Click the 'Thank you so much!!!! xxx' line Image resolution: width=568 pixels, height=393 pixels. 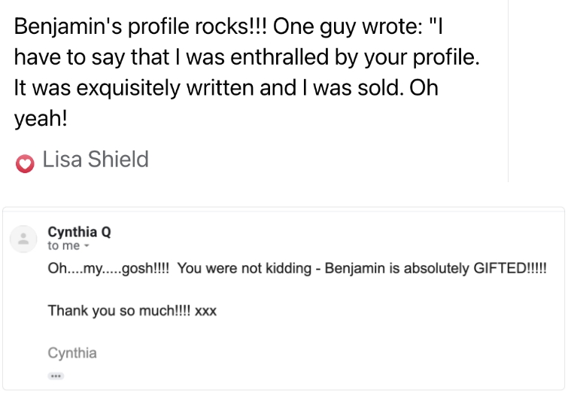click(132, 311)
